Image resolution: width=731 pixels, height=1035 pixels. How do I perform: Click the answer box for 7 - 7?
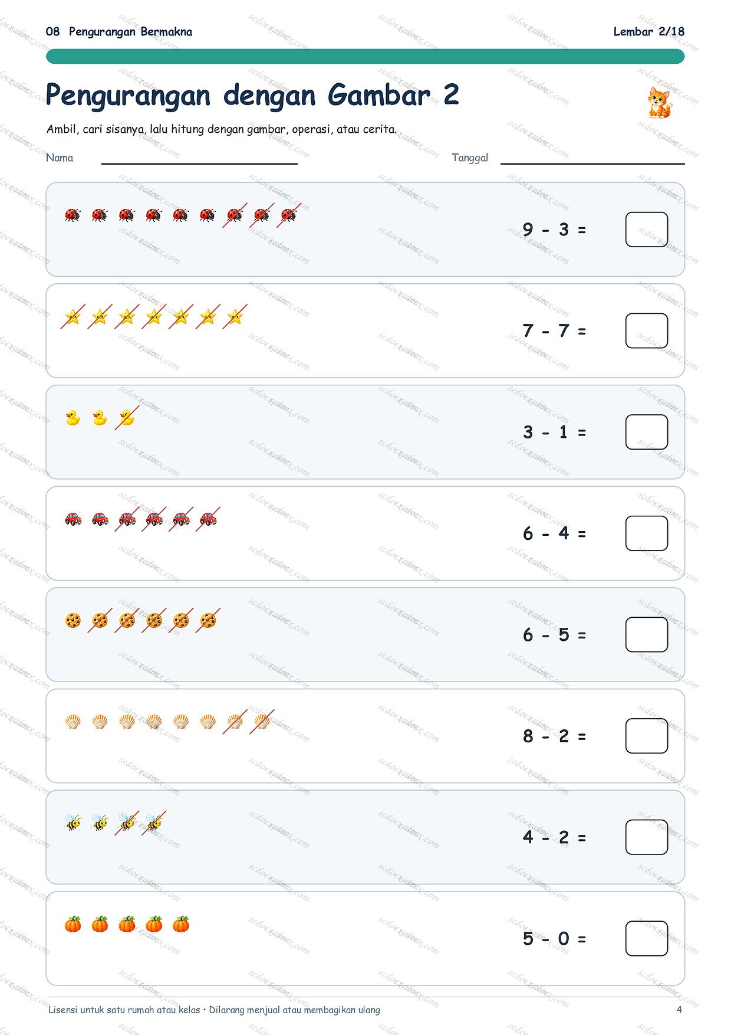[647, 330]
